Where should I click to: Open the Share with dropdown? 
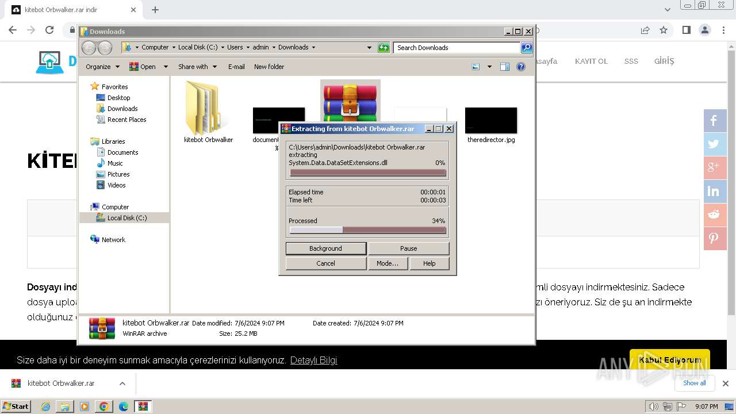pos(198,67)
